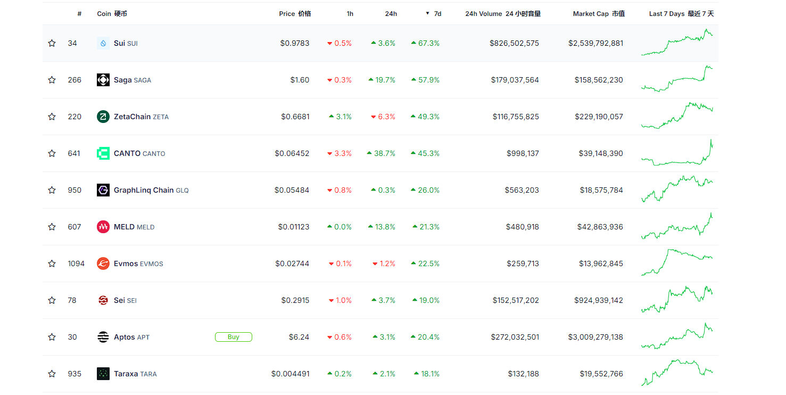Click the ZetaChain coin logo icon
This screenshot has width=786, height=395.
103,117
